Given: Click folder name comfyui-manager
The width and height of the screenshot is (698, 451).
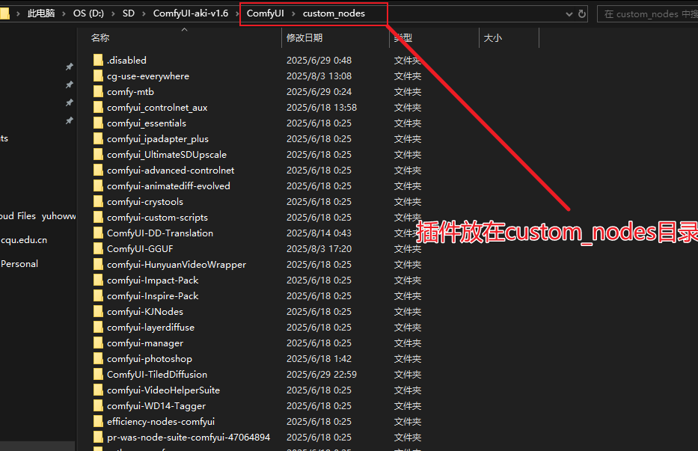Looking at the screenshot, I should (145, 343).
